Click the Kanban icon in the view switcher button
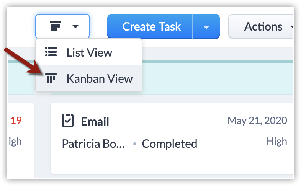The width and height of the screenshot is (301, 186). (x=56, y=27)
